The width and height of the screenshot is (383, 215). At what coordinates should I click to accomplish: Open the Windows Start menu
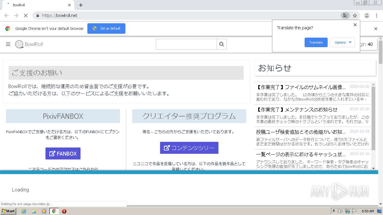8,211
